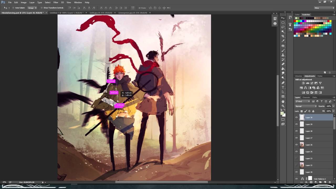Screen dimensions: 336x189
Task: Pick the red swatch in Swatches
Action: pos(295,21)
